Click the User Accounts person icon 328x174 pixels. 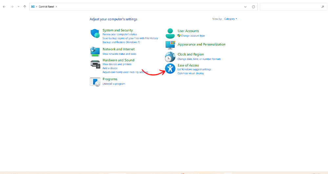(170, 33)
